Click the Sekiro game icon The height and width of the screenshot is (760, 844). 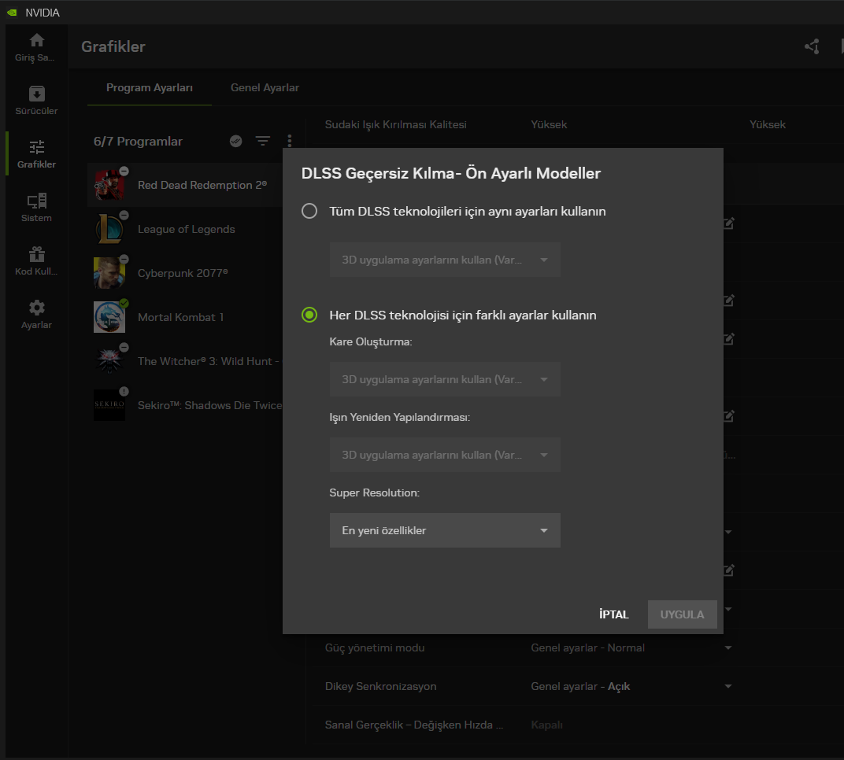(x=109, y=405)
